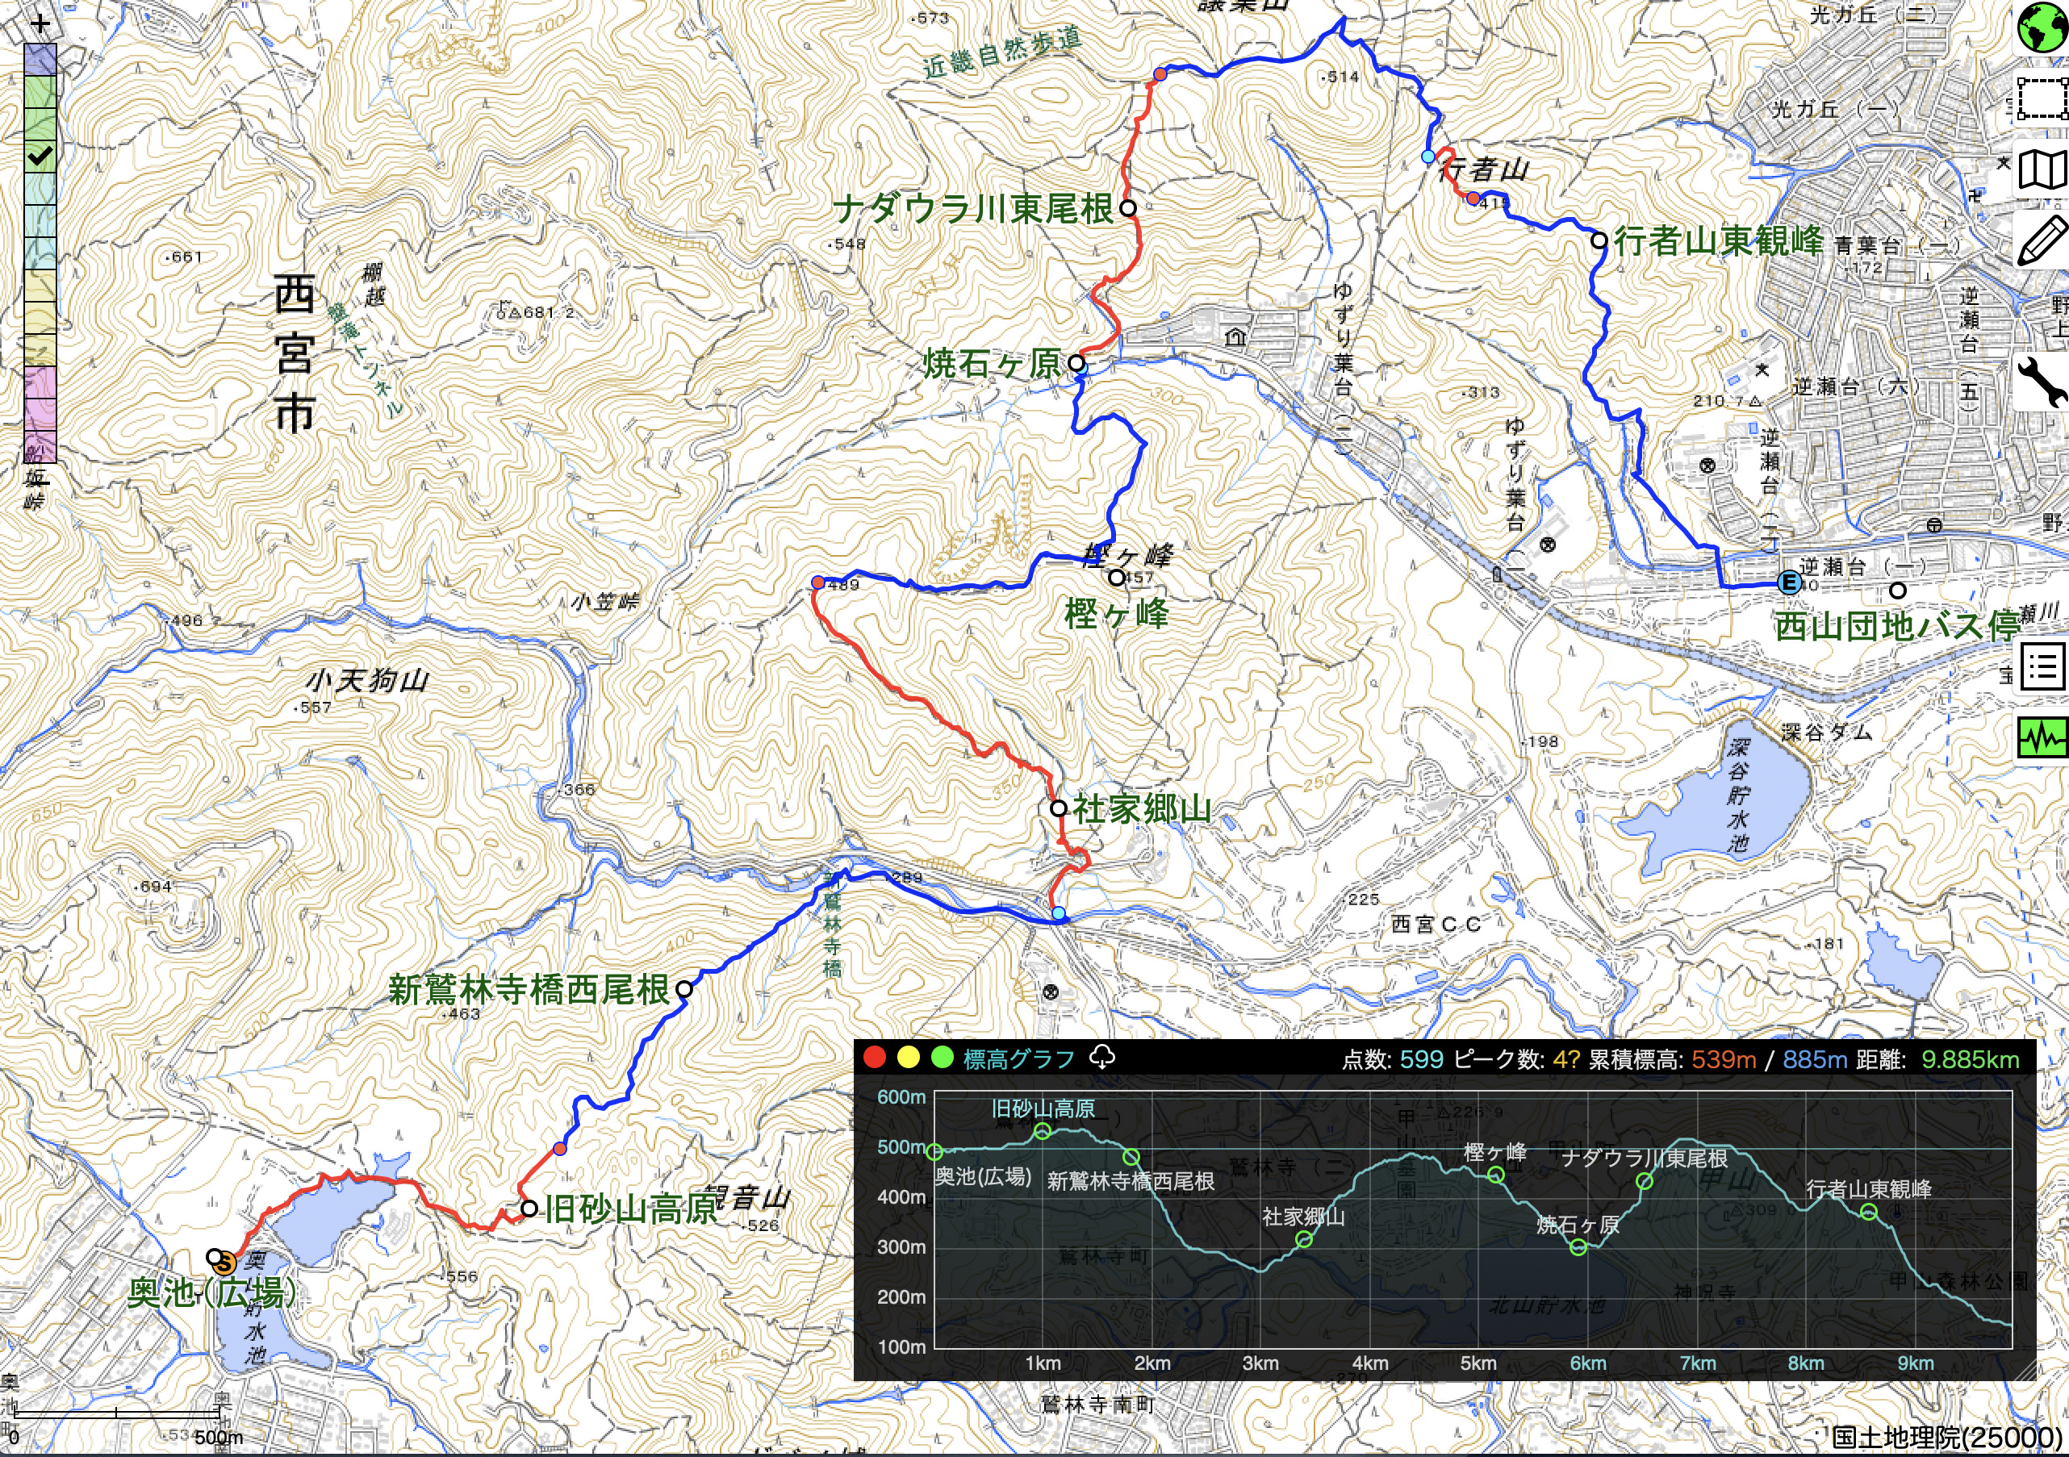
Task: Click the green dot on elevation panel
Action: pos(943,1058)
